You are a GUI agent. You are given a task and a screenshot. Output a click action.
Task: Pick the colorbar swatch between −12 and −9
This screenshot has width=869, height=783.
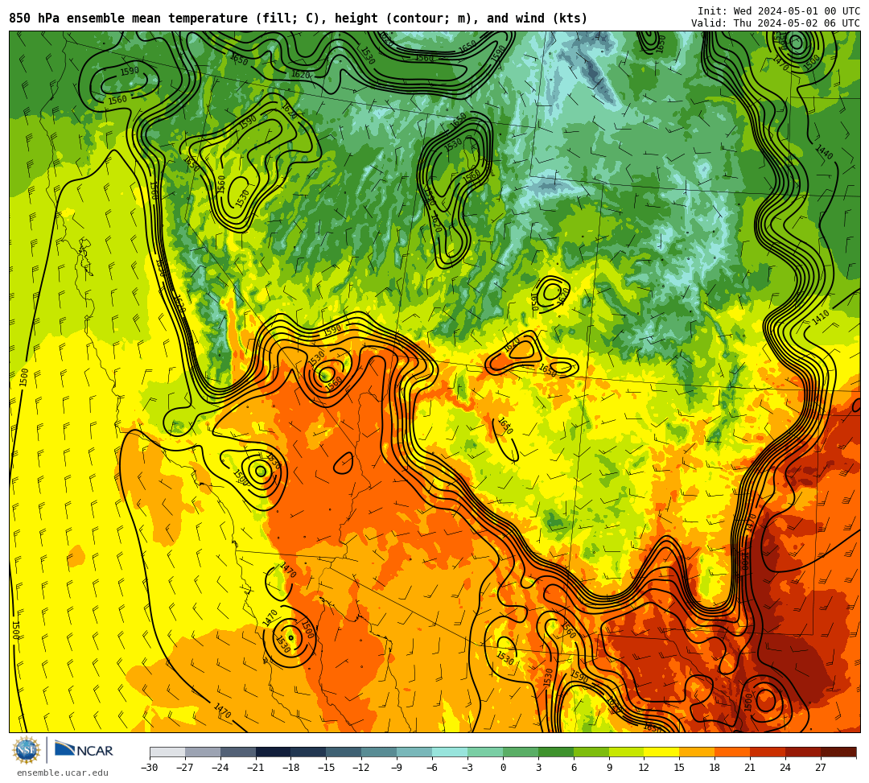pyautogui.click(x=380, y=752)
